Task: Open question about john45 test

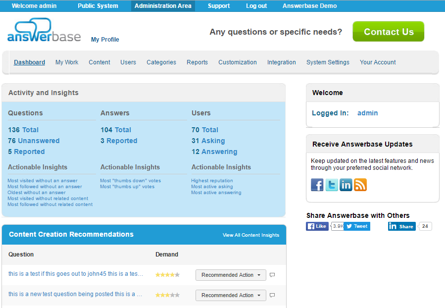Action: [76, 274]
